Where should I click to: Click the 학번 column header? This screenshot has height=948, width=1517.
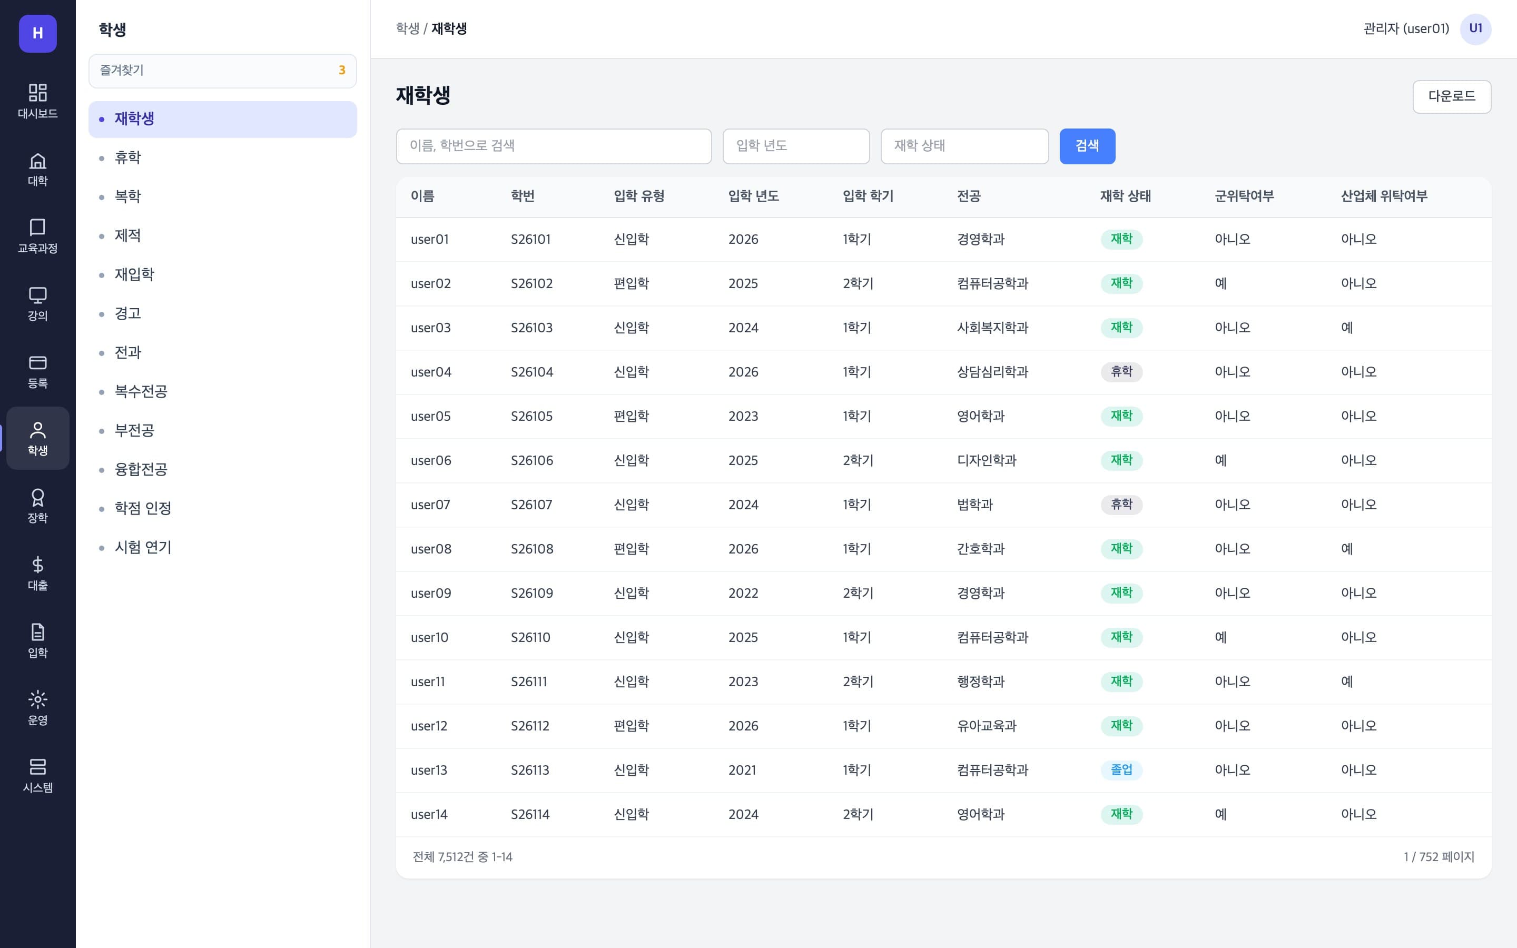522,196
